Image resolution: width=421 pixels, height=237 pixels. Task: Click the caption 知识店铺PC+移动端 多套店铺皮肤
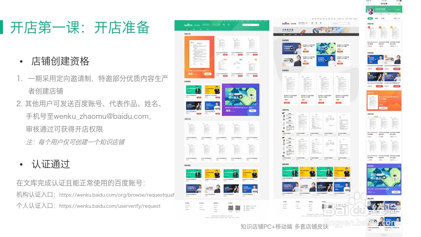[x=284, y=226]
